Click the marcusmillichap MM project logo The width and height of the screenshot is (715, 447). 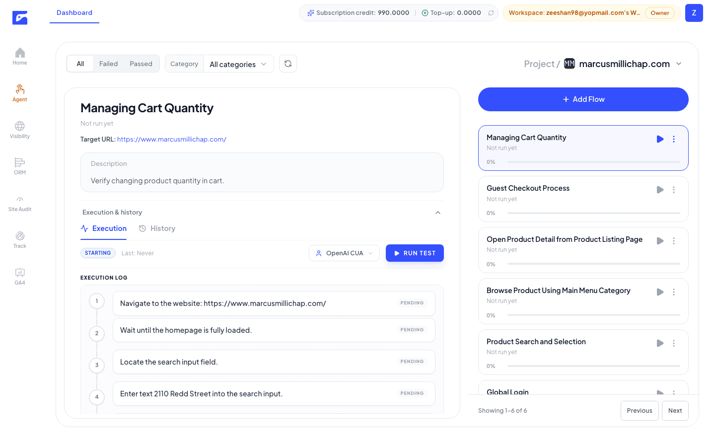(x=570, y=64)
